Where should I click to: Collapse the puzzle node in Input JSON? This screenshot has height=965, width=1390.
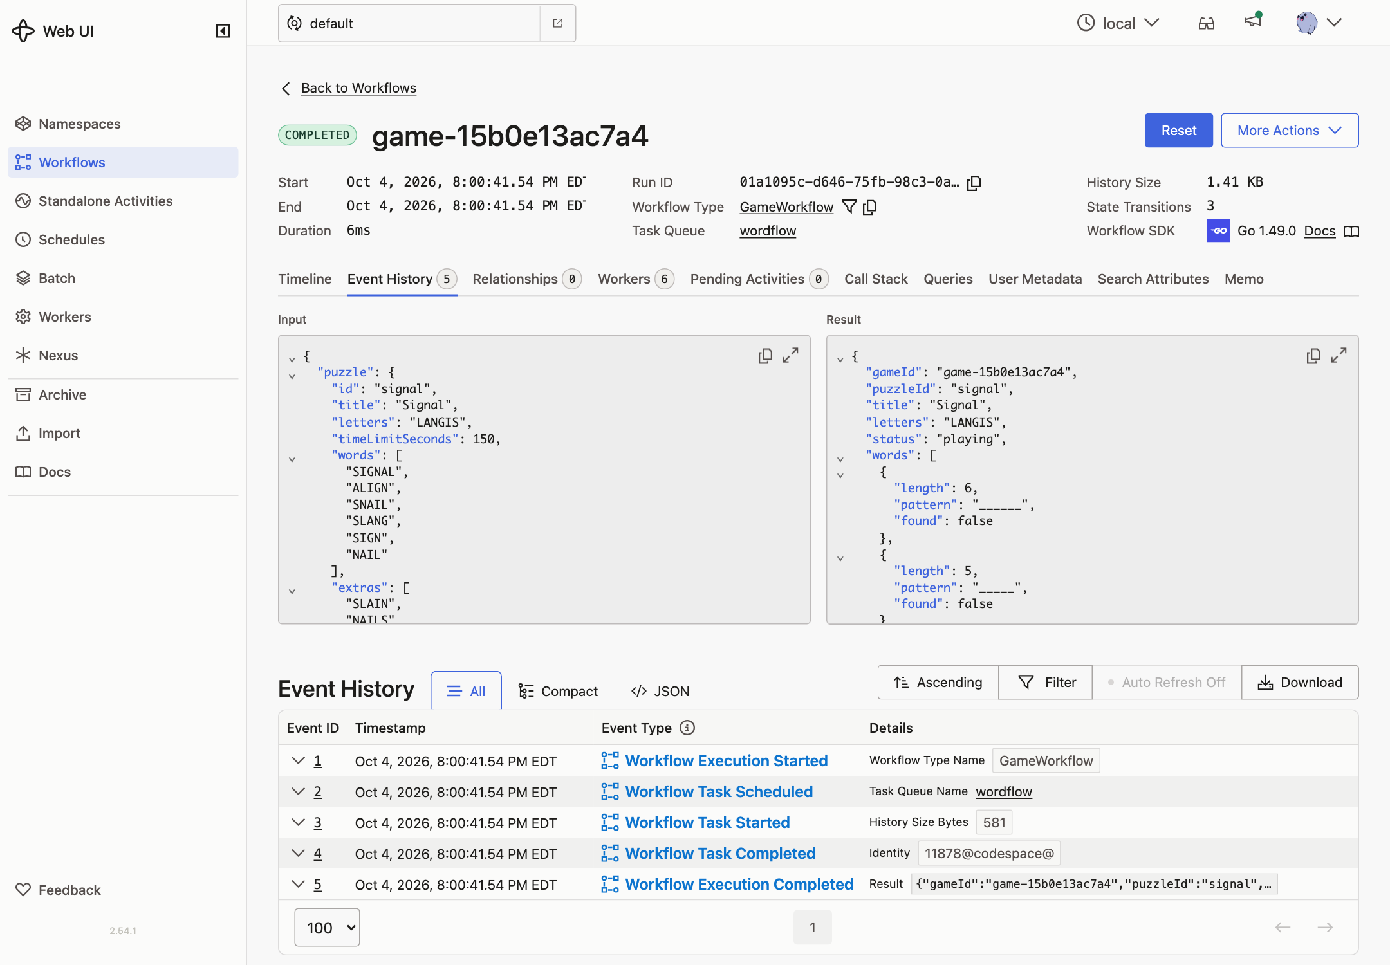tap(292, 376)
